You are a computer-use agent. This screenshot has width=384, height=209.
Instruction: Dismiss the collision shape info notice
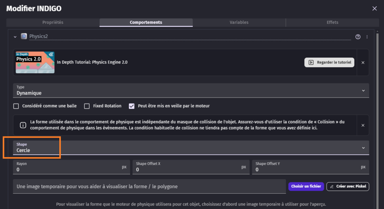point(363,125)
